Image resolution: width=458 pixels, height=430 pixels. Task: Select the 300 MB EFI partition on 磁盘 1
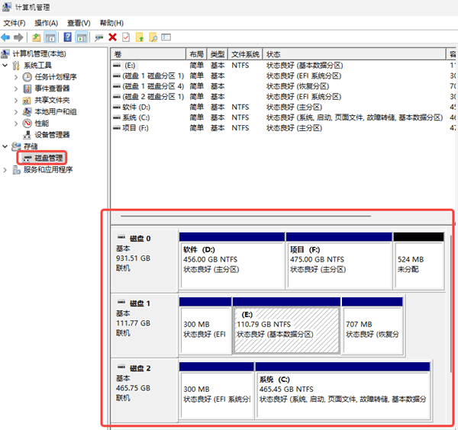(x=205, y=326)
